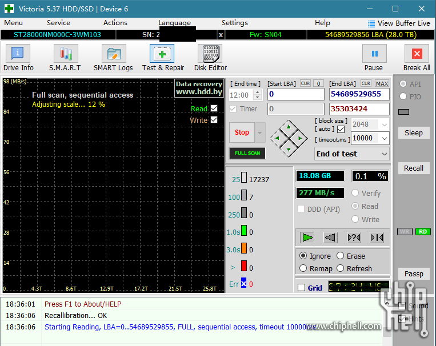This screenshot has height=346, width=436.
Task: Click the green play forward scan button
Action: [x=307, y=238]
